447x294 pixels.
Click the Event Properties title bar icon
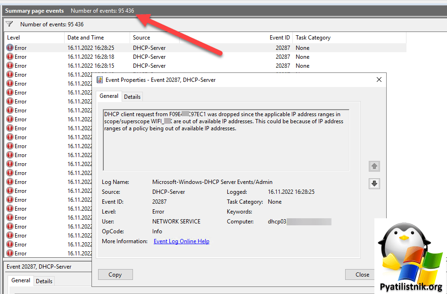[99, 79]
